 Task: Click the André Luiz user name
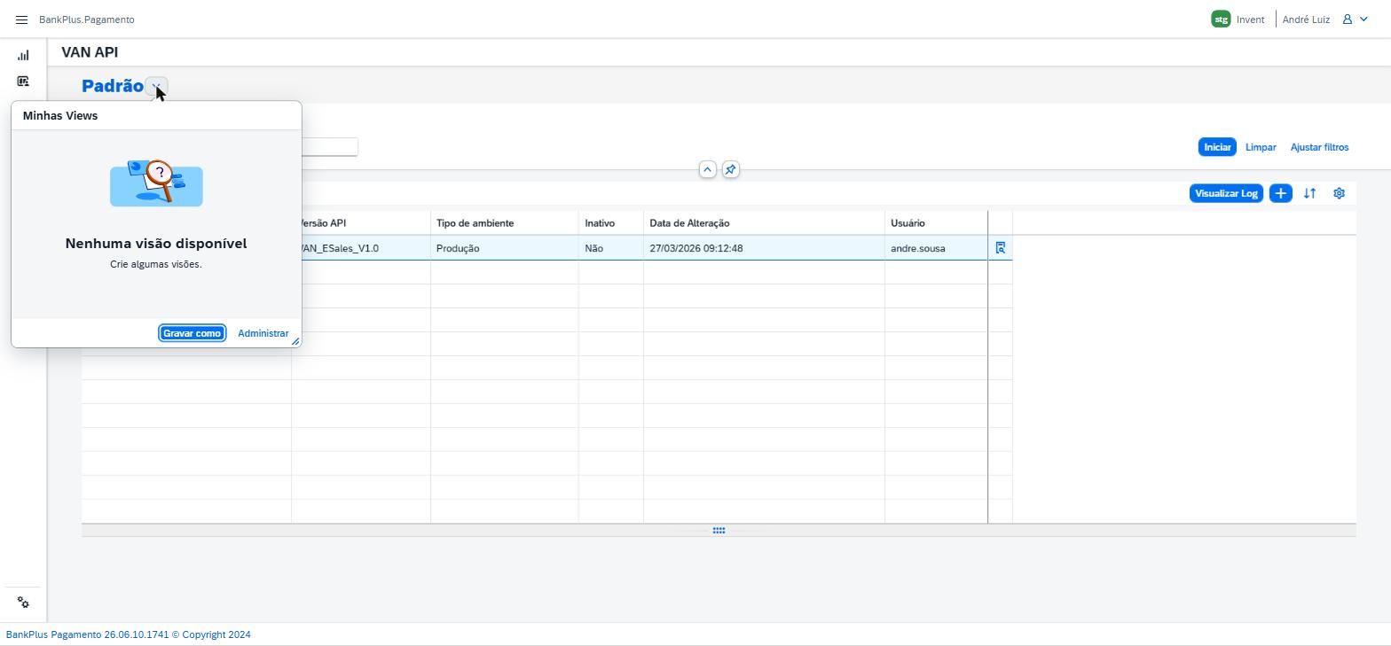[1306, 19]
